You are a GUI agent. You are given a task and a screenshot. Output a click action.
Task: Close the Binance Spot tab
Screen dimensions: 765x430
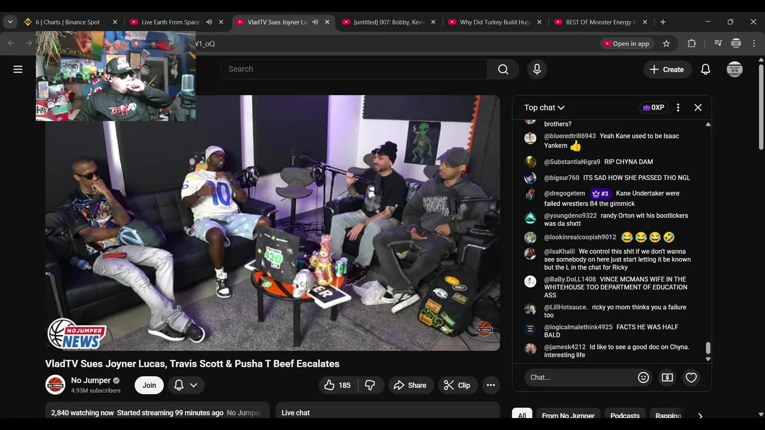pyautogui.click(x=115, y=22)
